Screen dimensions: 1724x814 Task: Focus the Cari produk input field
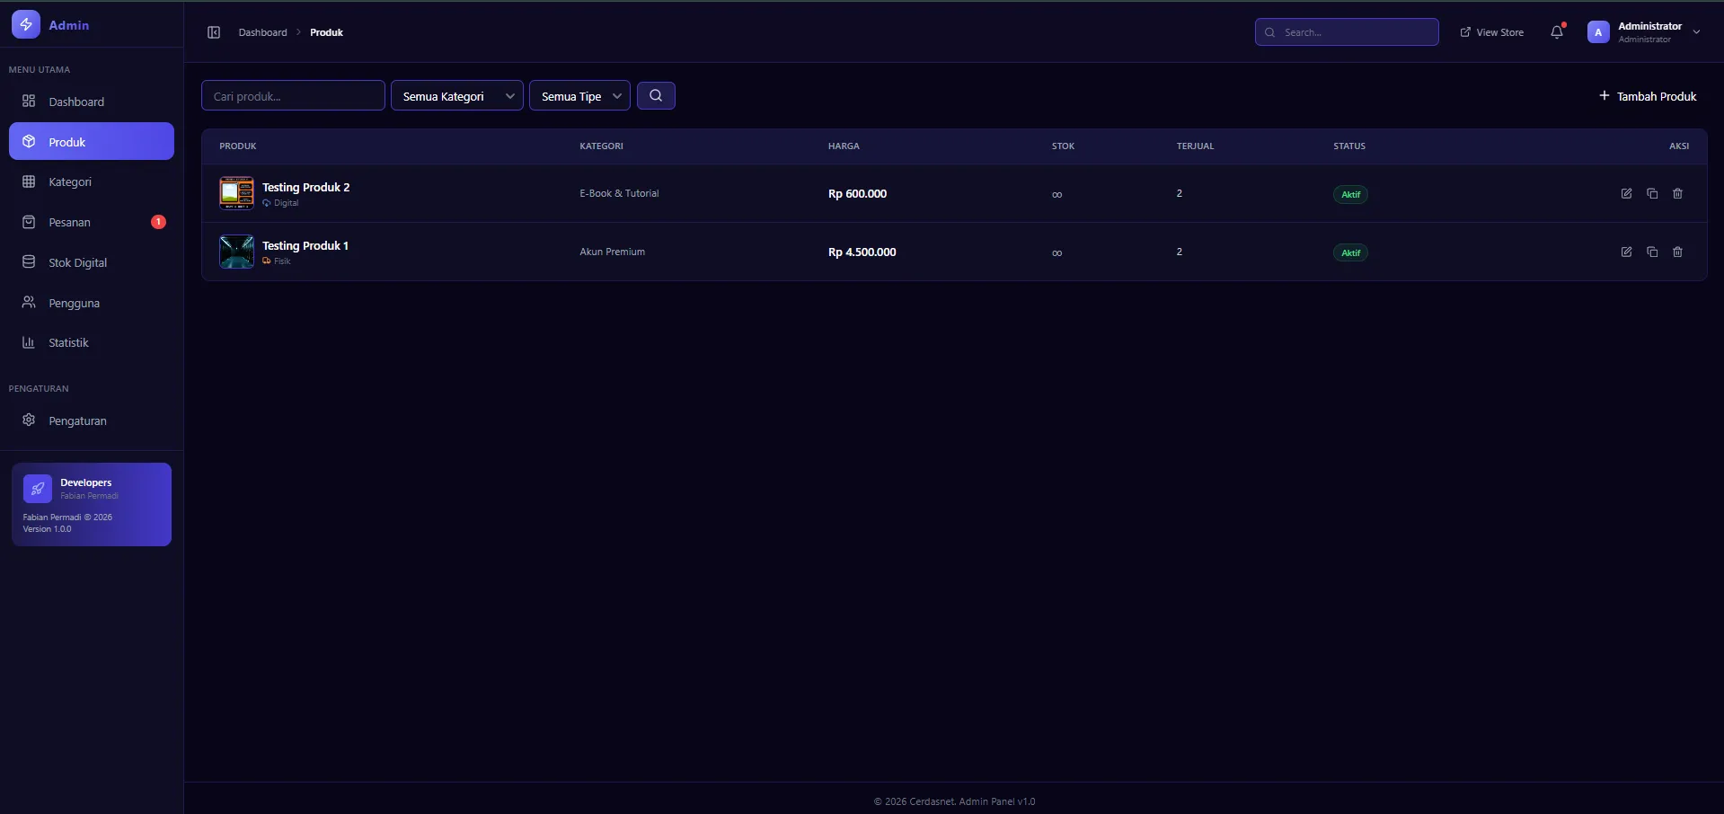pos(293,96)
